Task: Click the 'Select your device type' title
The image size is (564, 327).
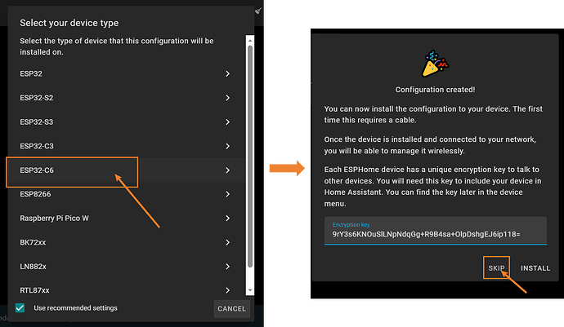Action: (x=69, y=23)
